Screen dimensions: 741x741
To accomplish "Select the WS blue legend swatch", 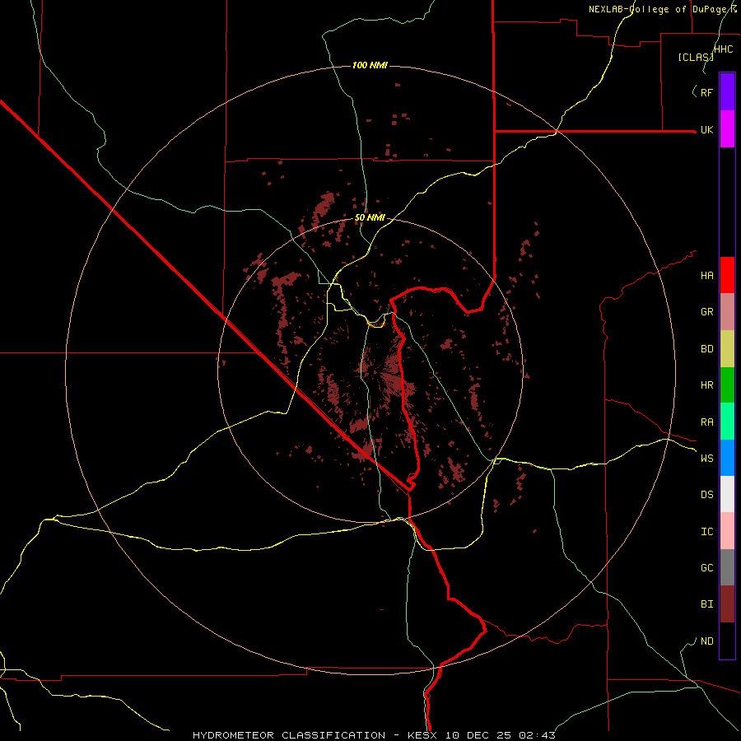I will pyautogui.click(x=727, y=458).
